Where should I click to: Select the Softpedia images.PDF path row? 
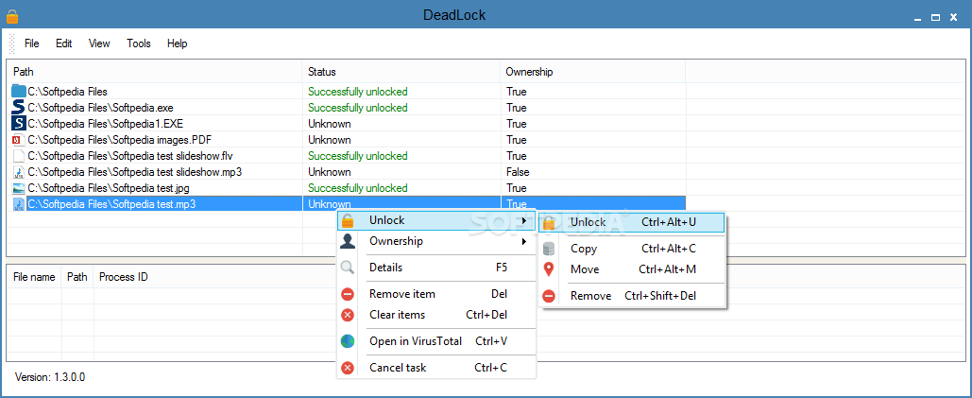(120, 140)
